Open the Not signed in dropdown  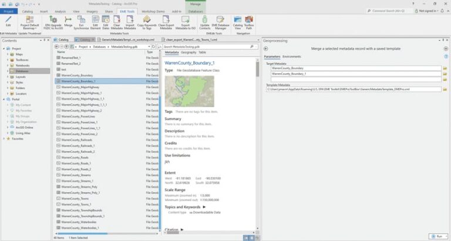tap(426, 11)
